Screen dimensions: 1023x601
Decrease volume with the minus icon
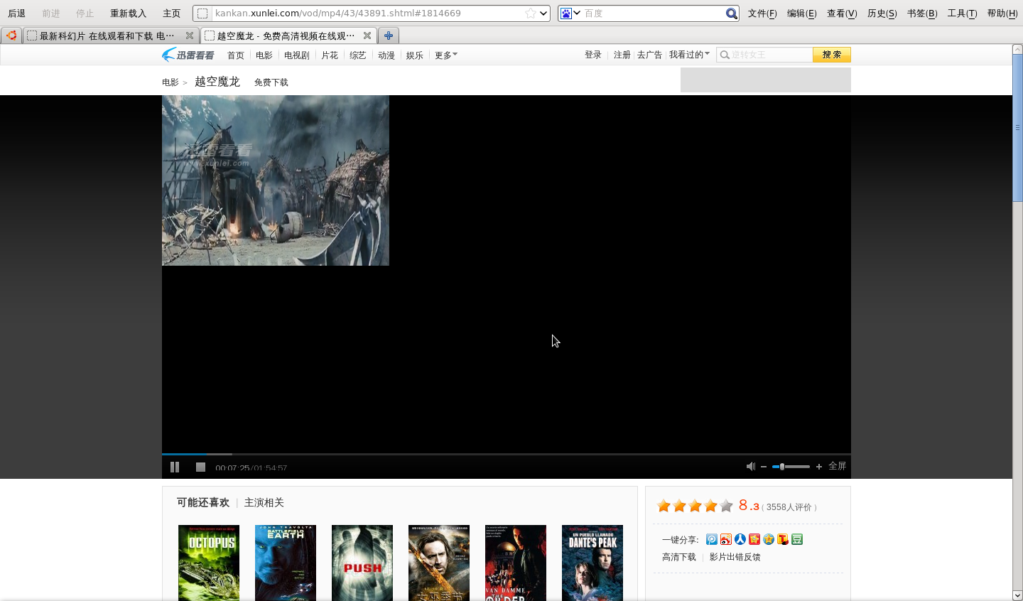click(764, 467)
